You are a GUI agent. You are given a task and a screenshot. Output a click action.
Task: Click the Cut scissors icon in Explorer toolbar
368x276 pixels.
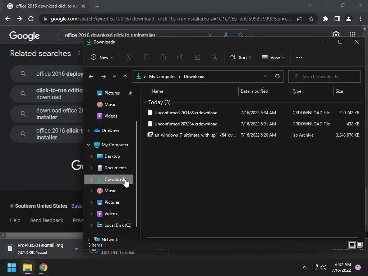click(x=129, y=57)
